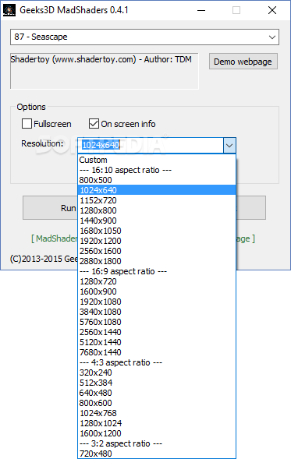Click the Demo webpage button

[x=243, y=62]
